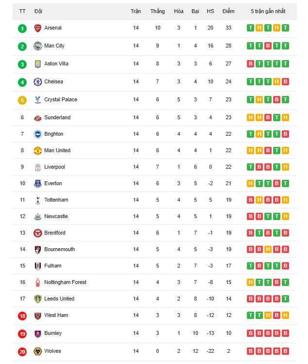Viewport: 308px width, 364px height.
Task: Click the Wolves club badge
Action: [38, 351]
